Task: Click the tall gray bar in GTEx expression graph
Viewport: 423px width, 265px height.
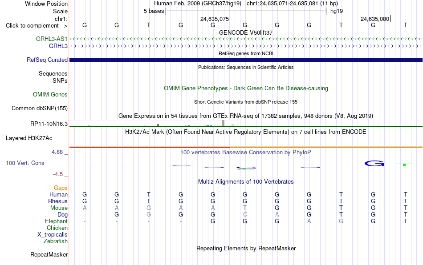Action: coord(224,123)
